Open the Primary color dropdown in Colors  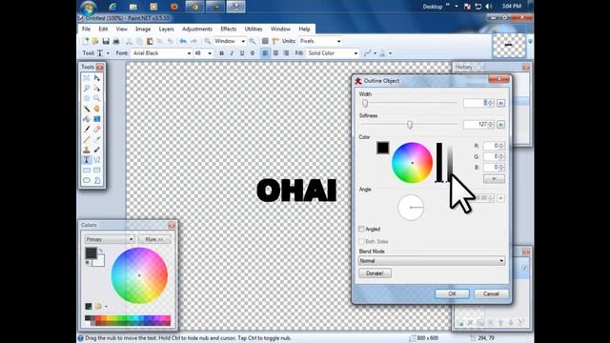click(110, 239)
